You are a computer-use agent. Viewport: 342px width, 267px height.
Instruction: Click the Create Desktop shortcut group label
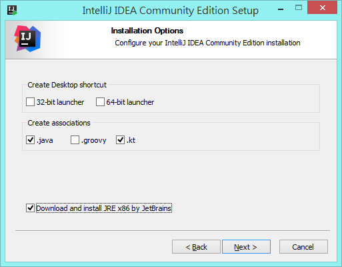pyautogui.click(x=67, y=85)
